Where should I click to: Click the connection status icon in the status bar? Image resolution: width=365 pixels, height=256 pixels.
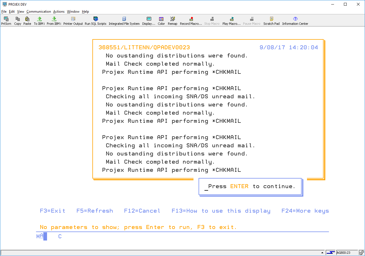[x=331, y=253]
